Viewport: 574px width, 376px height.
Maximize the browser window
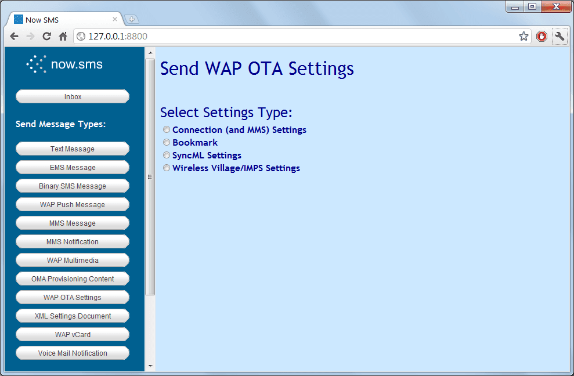coord(532,6)
